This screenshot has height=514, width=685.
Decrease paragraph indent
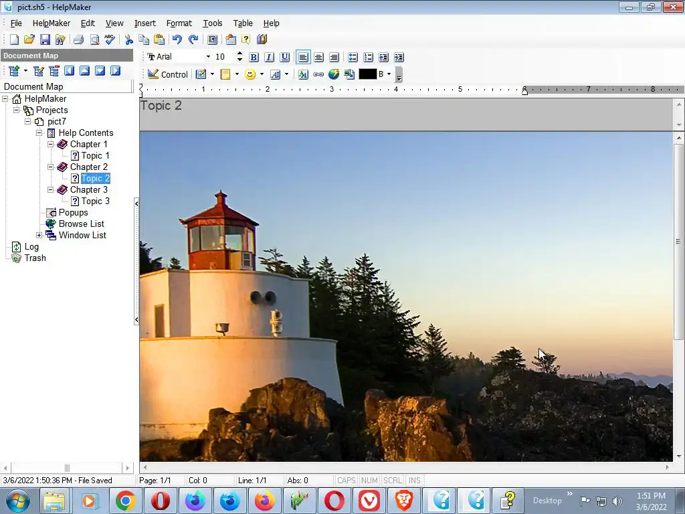399,58
